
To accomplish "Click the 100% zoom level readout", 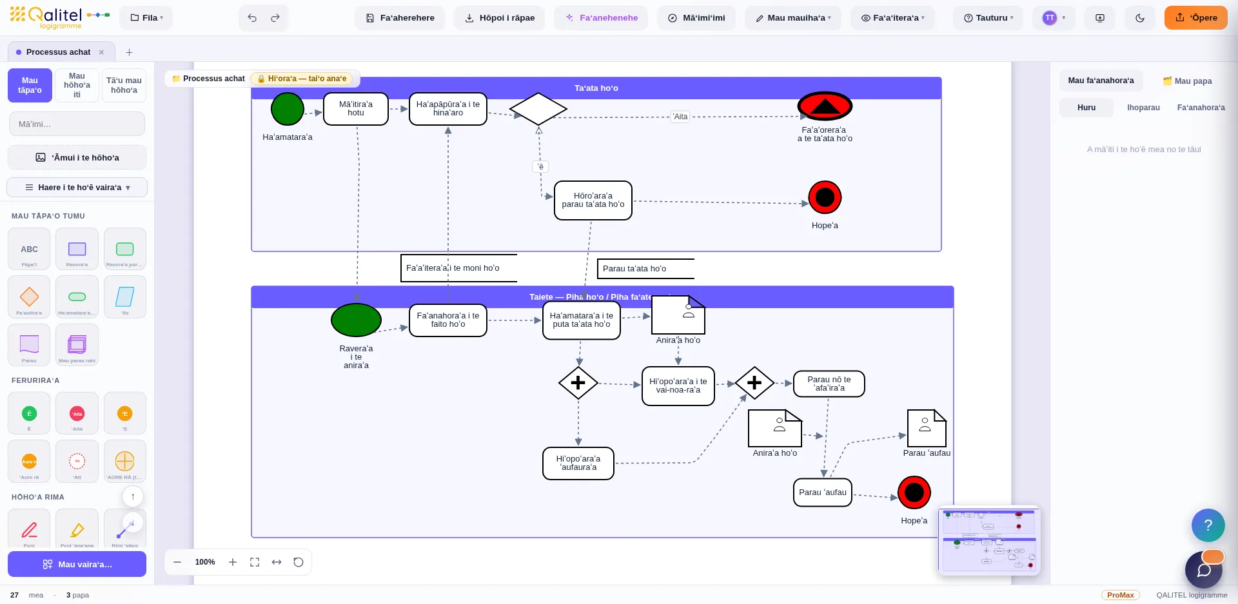I will [205, 562].
